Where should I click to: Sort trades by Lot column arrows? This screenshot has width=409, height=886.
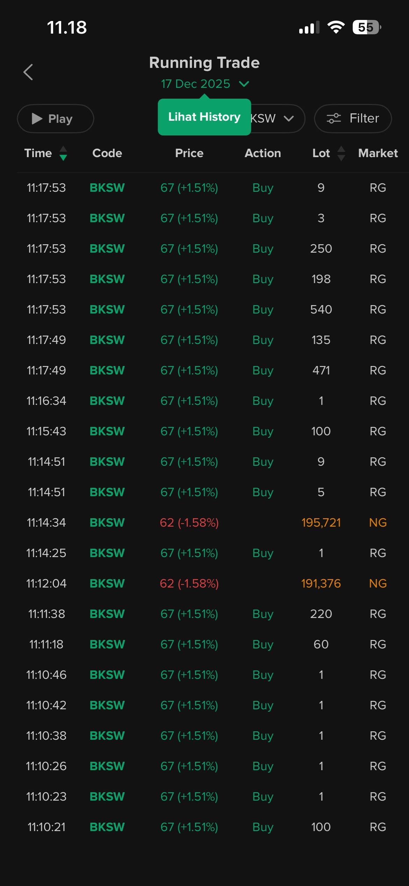(341, 153)
